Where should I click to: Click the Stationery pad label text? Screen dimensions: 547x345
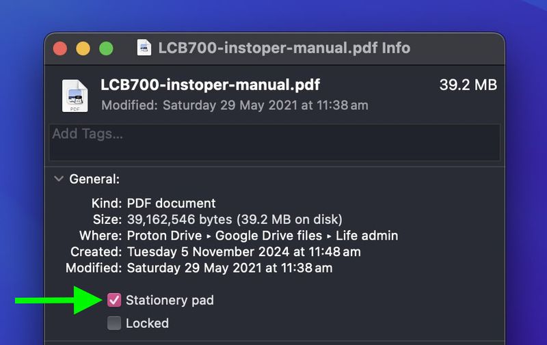point(170,300)
